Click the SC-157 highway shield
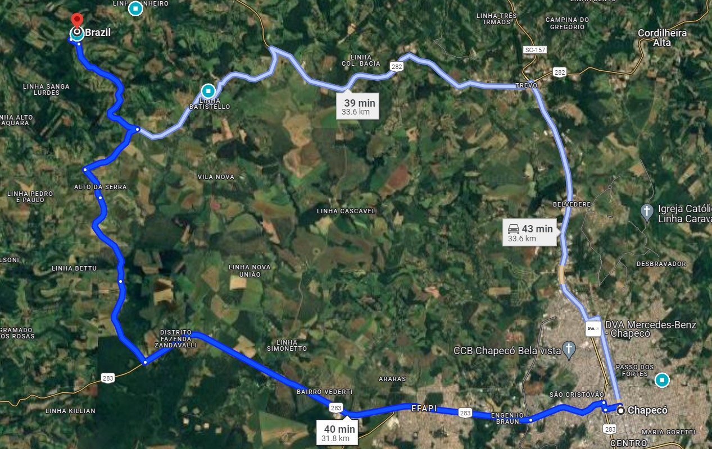This screenshot has height=449, width=712. tap(534, 50)
